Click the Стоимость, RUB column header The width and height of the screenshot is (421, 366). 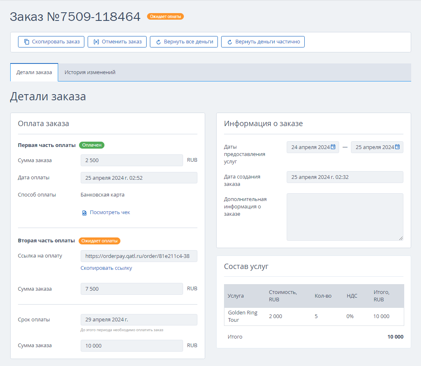tap(283, 296)
